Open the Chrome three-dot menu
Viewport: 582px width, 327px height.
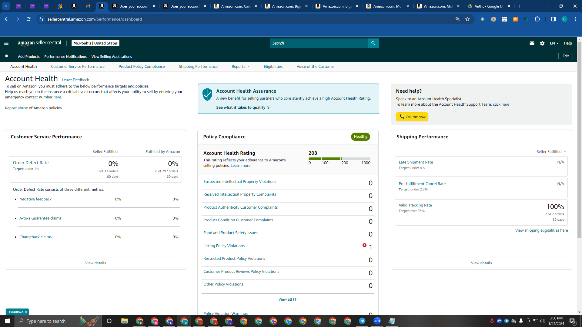pyautogui.click(x=575, y=19)
